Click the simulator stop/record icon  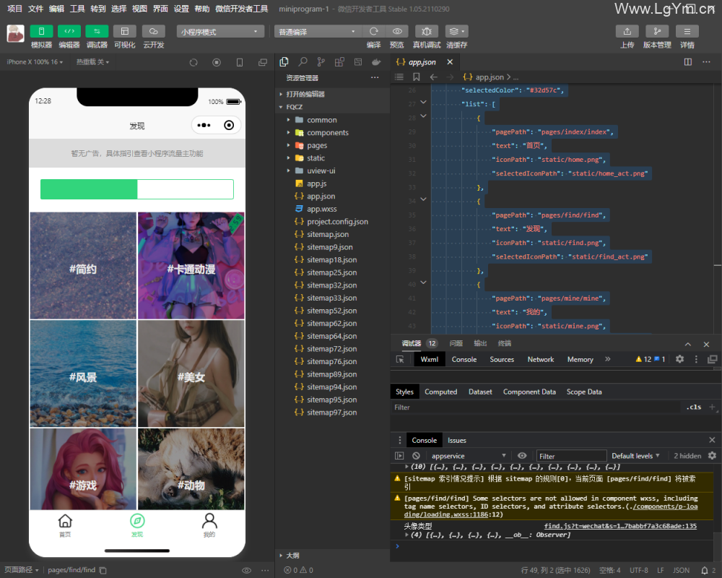point(217,62)
